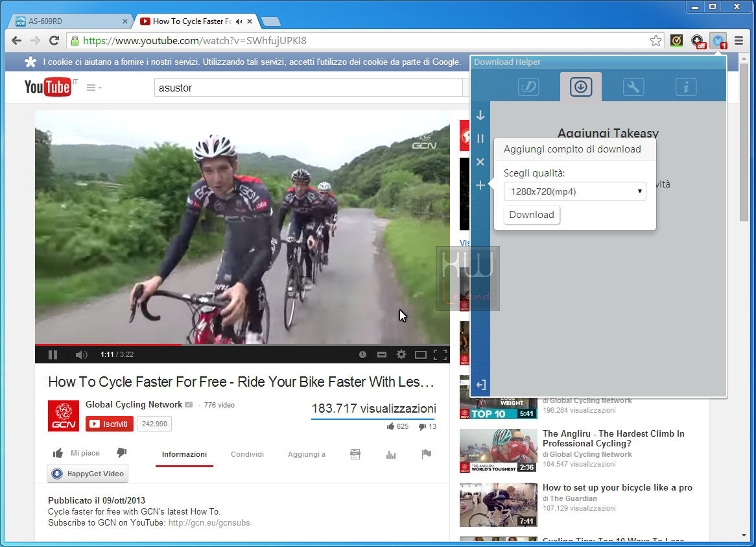This screenshot has height=547, width=756.
Task: Click the Watch Later clock icon in player
Action: point(362,354)
